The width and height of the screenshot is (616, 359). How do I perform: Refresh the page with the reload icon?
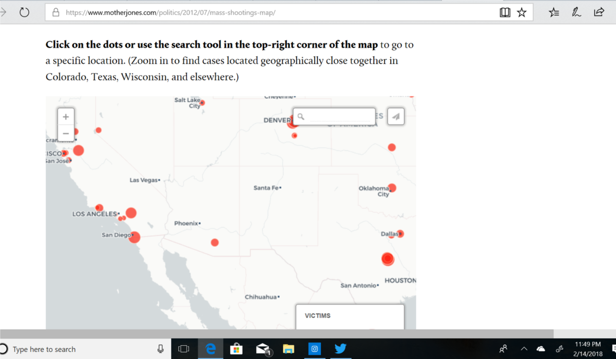tap(24, 12)
